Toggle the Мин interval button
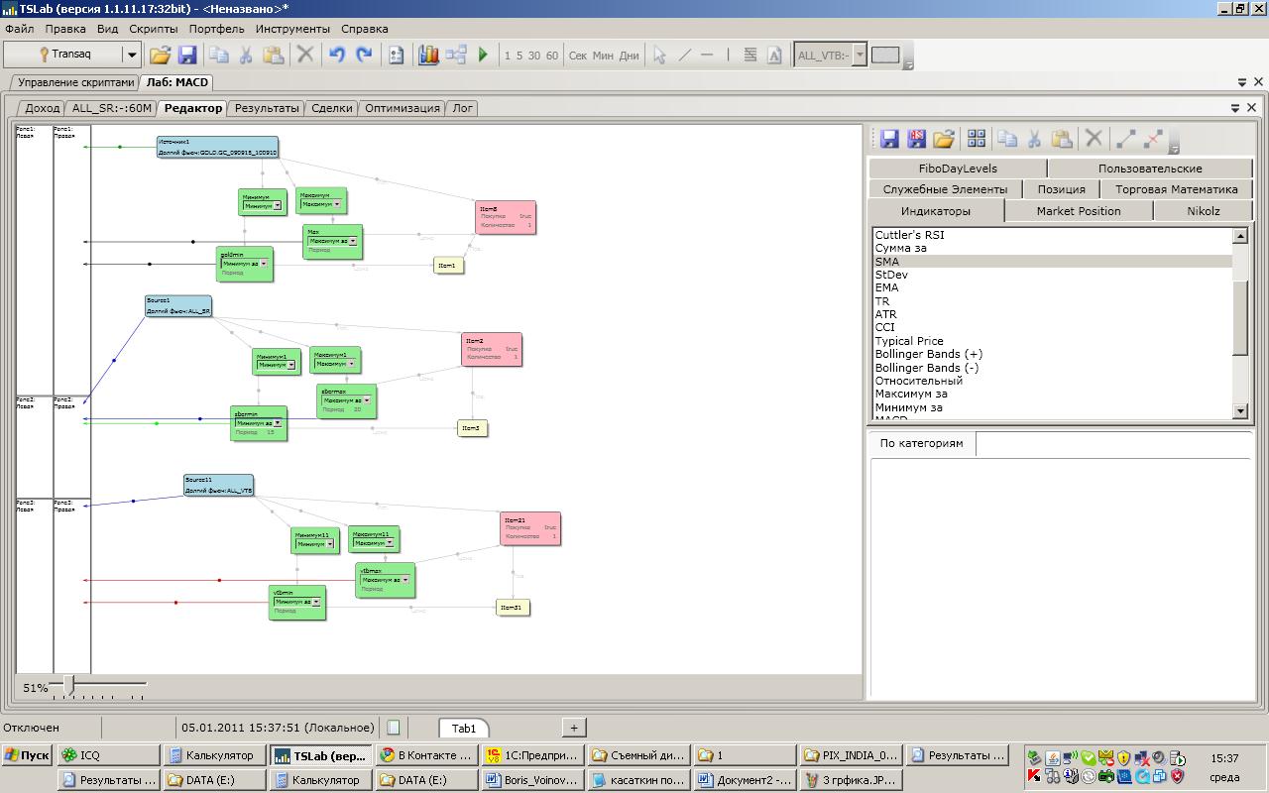Viewport: 1269px width, 793px height. (603, 56)
